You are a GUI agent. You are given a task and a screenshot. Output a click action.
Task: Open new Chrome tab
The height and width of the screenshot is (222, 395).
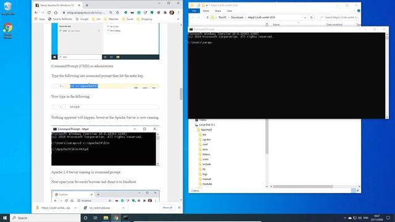[x=87, y=5]
